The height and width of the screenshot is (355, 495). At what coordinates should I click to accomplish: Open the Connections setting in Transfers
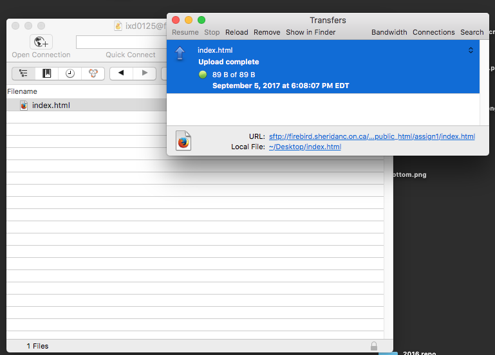[433, 32]
